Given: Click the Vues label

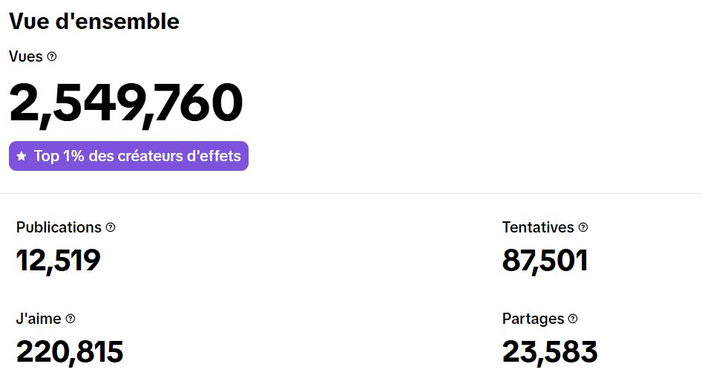Looking at the screenshot, I should 26,56.
